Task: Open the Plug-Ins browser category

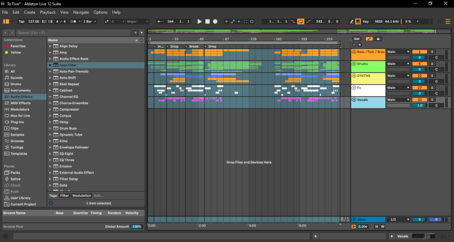Action: 18,122
